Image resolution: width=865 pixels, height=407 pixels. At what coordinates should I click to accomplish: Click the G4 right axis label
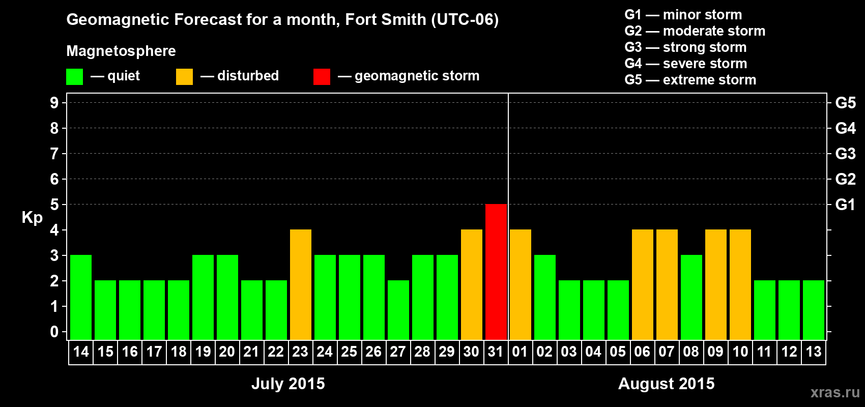[x=845, y=128]
